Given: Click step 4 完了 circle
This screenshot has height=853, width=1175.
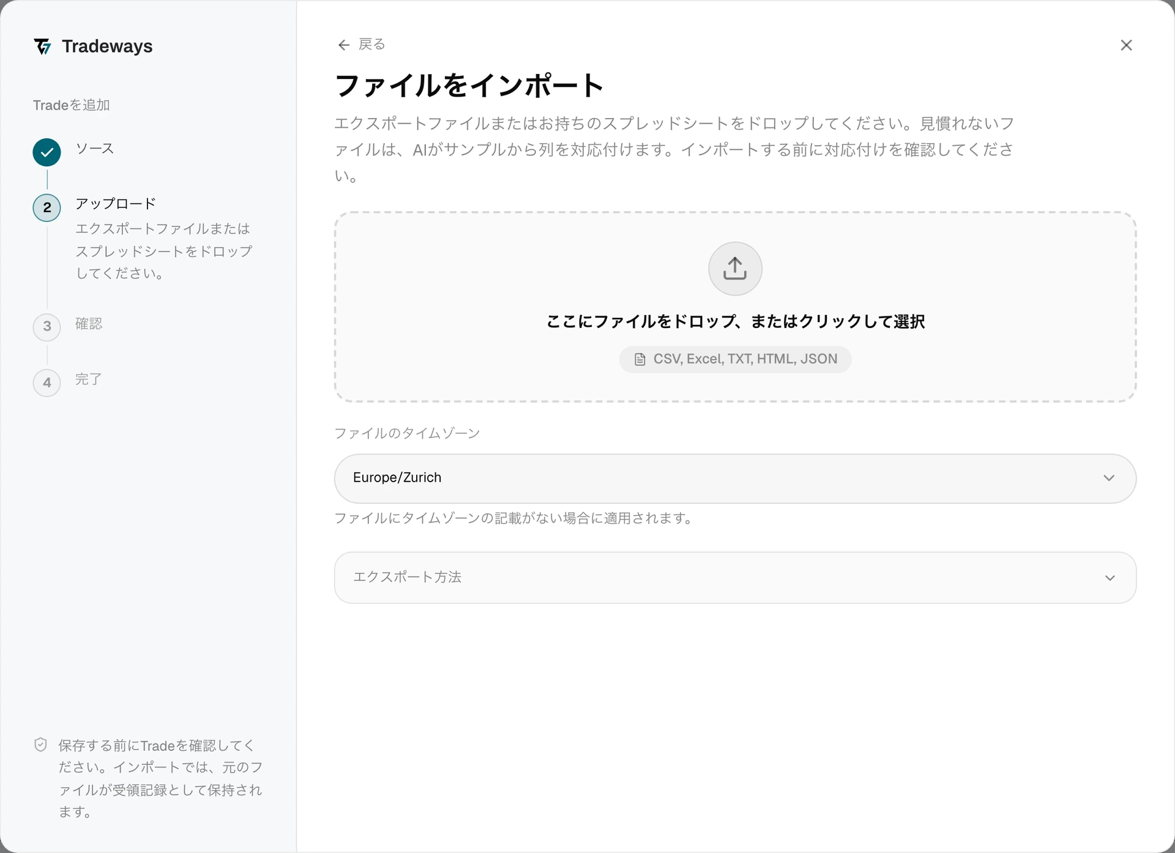Looking at the screenshot, I should click(x=47, y=383).
